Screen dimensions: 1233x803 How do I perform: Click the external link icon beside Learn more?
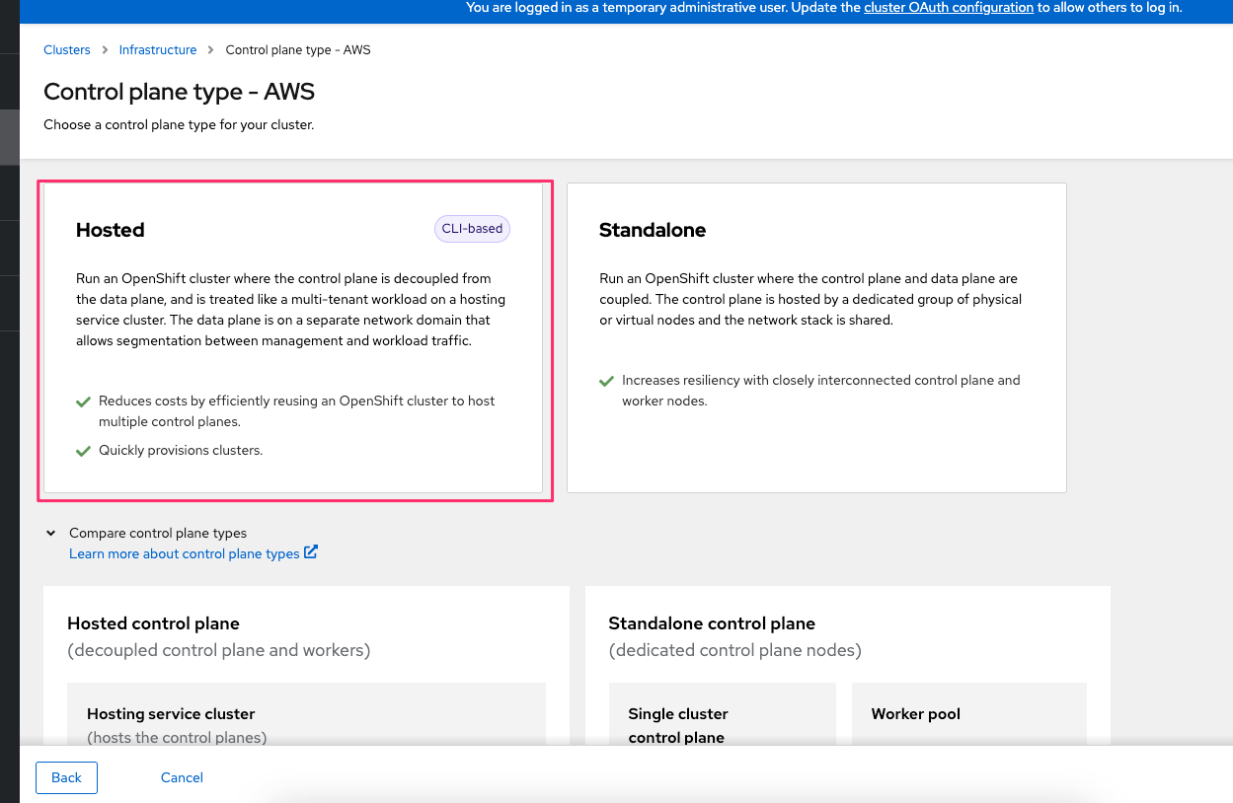pos(311,552)
